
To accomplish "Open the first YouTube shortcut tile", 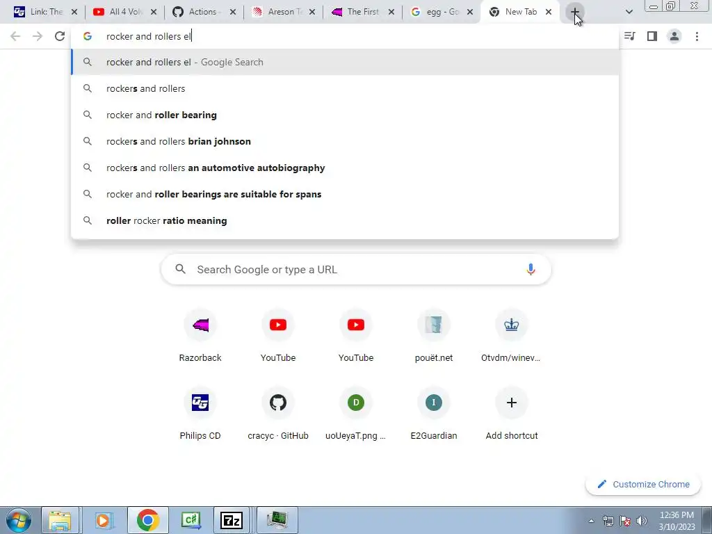I will [278, 337].
